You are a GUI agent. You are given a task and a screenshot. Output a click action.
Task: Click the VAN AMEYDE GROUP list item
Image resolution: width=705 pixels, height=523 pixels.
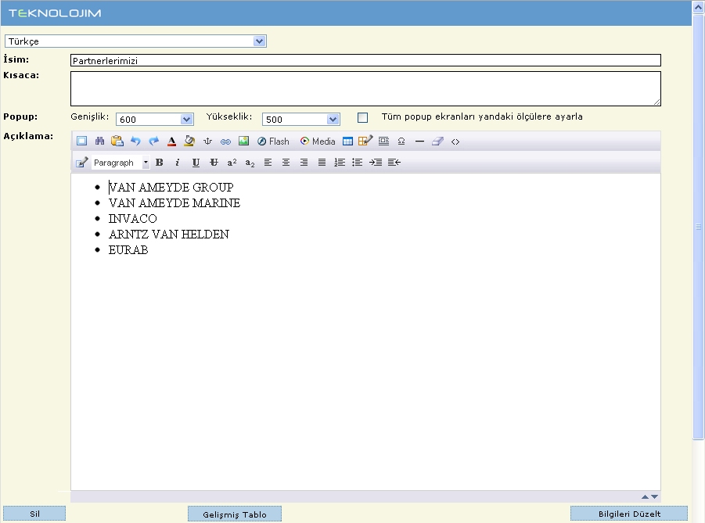(171, 188)
